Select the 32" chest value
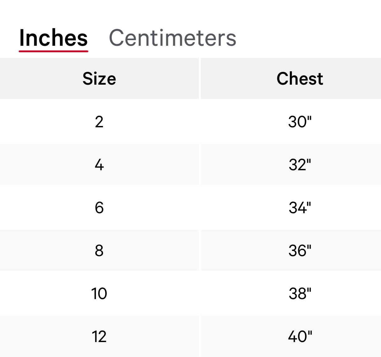Screen dimensions: 381x357 coord(300,164)
